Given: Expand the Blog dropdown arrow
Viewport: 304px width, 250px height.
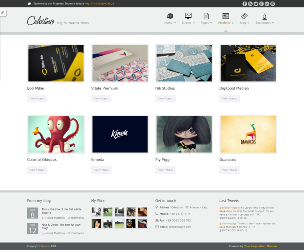Looking at the screenshot, I should 248,23.
